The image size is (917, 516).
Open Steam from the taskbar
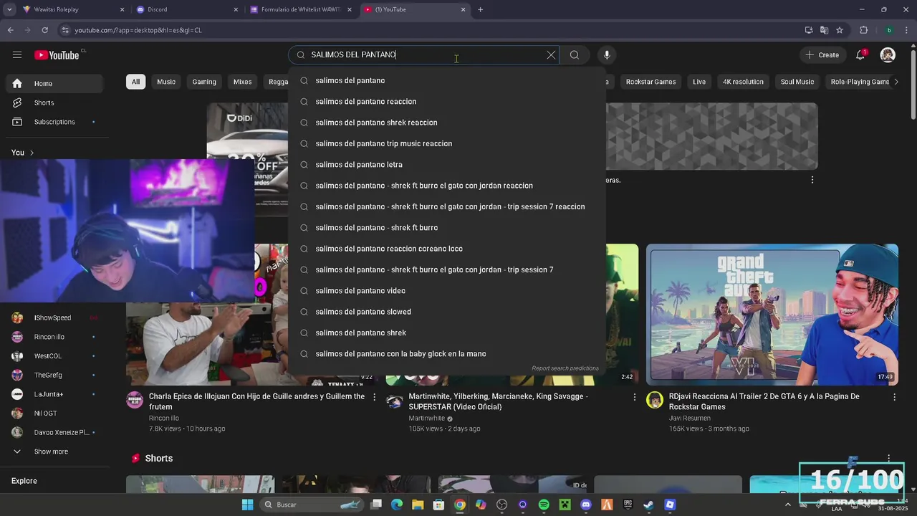(x=648, y=505)
